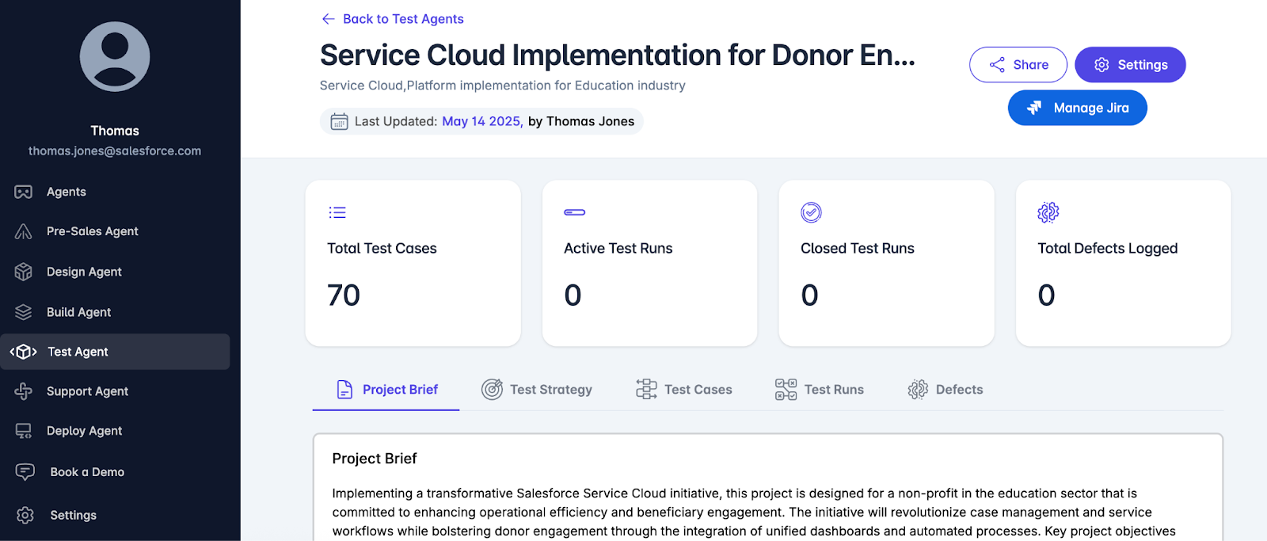Click the Active Test Runs icon
The image size is (1267, 541).
[x=574, y=212]
